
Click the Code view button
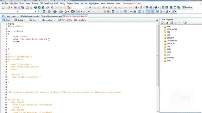[x=6, y=20]
